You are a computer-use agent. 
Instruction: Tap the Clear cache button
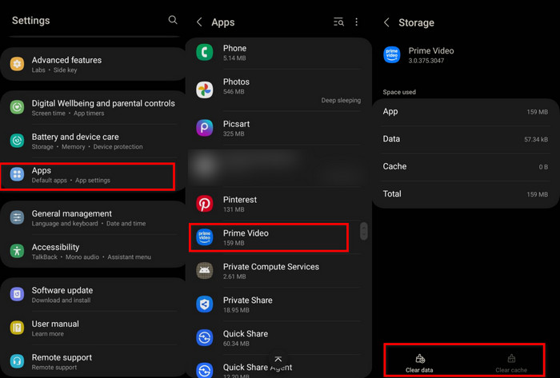point(511,364)
